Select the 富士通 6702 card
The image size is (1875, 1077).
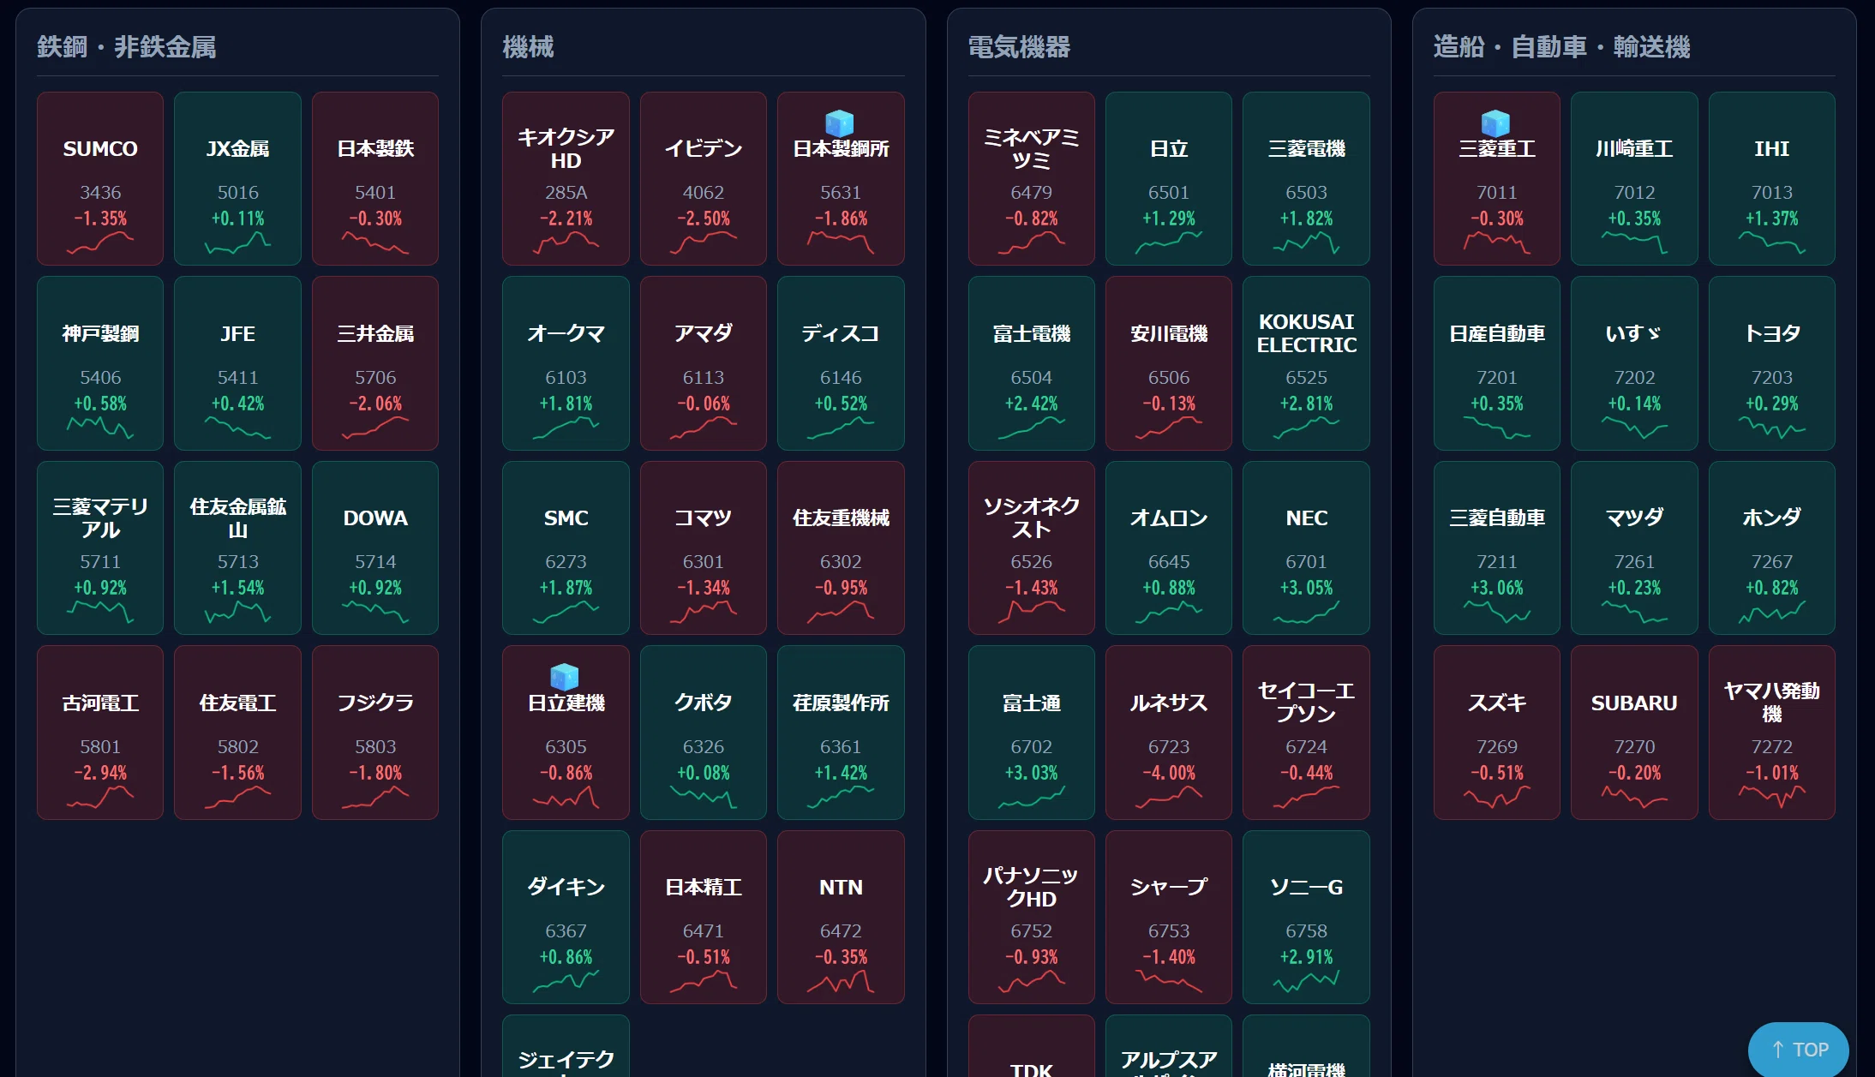point(1031,733)
